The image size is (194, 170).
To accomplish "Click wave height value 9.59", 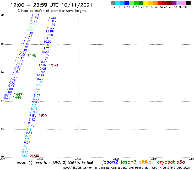I will (9, 92).
